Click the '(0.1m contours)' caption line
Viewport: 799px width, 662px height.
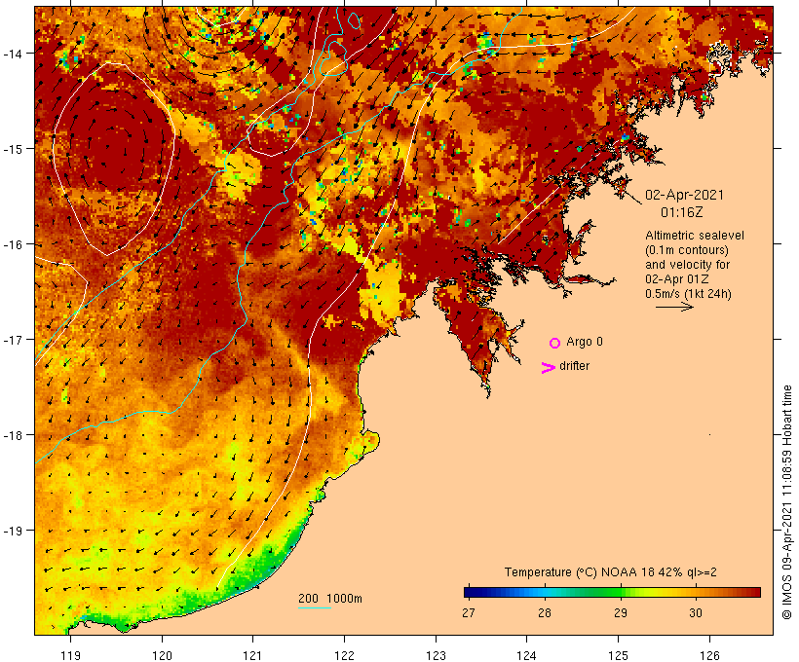pyautogui.click(x=686, y=250)
